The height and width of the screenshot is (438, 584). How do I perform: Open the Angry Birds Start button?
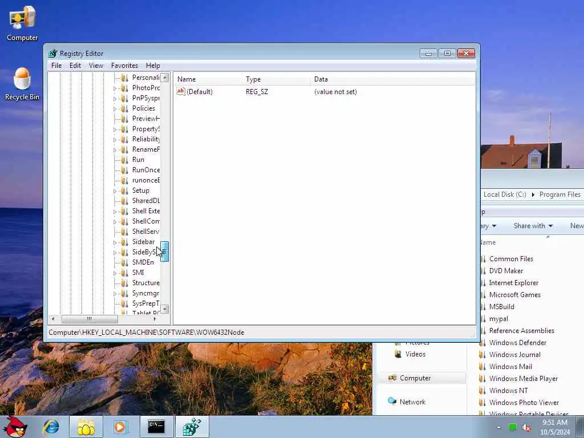[x=15, y=427]
